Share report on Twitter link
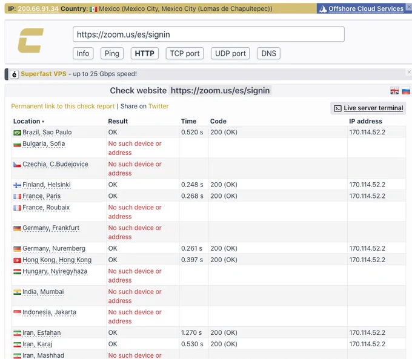Image resolution: width=412 pixels, height=359 pixels. tap(159, 106)
